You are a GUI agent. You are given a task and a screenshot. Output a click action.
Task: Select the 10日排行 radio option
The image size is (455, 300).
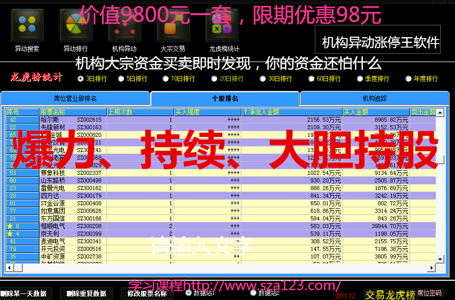pos(166,79)
